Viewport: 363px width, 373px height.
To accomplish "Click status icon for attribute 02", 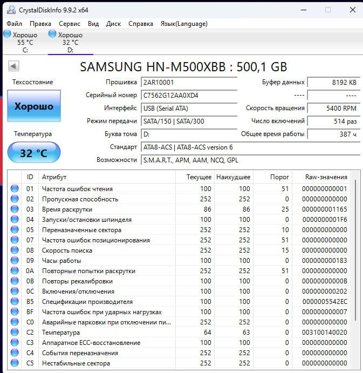I will coord(15,199).
